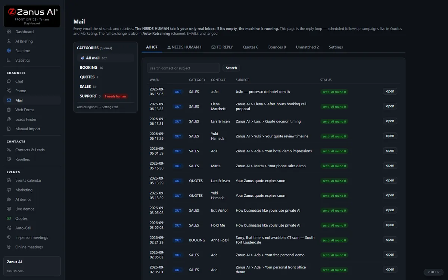Open the Dashboard sidebar icon
This screenshot has height=280, width=448.
point(9,32)
